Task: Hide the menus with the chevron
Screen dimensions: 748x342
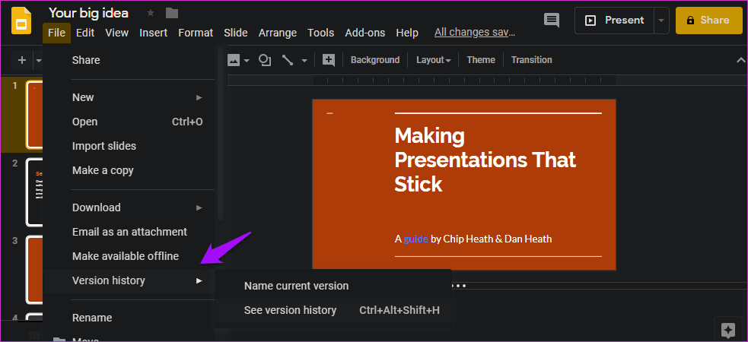Action: (x=741, y=60)
